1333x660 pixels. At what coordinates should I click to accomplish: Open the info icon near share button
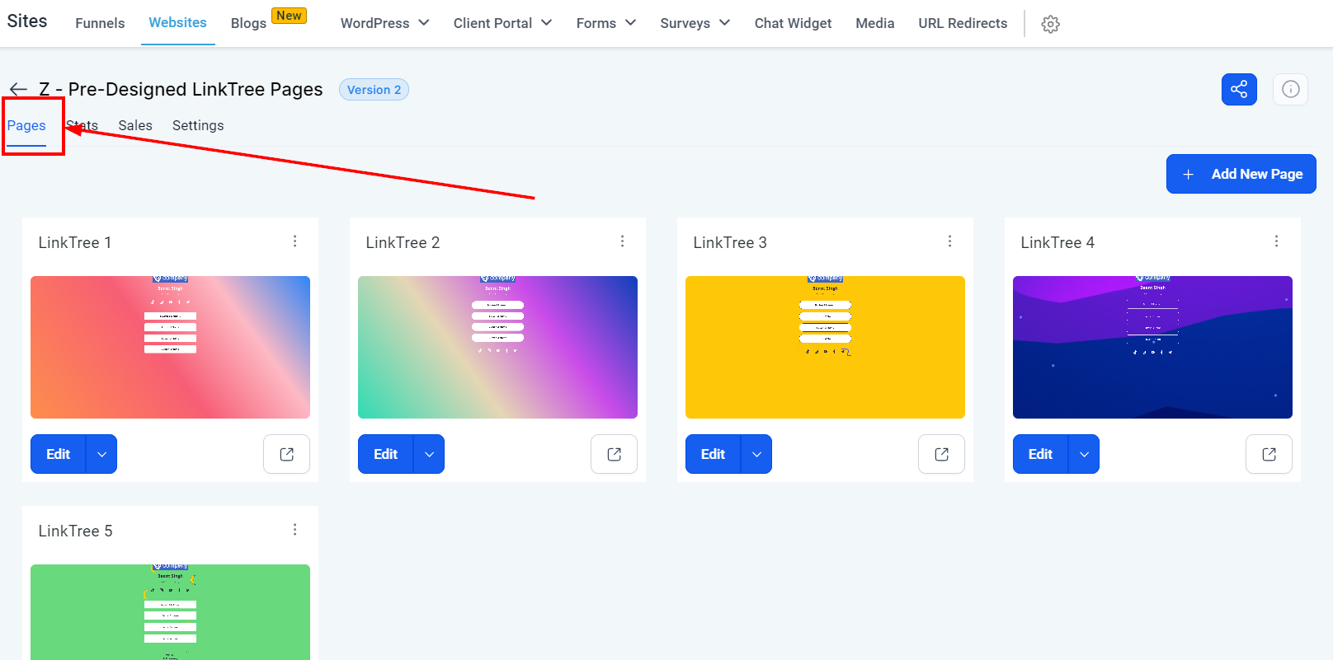click(1290, 90)
